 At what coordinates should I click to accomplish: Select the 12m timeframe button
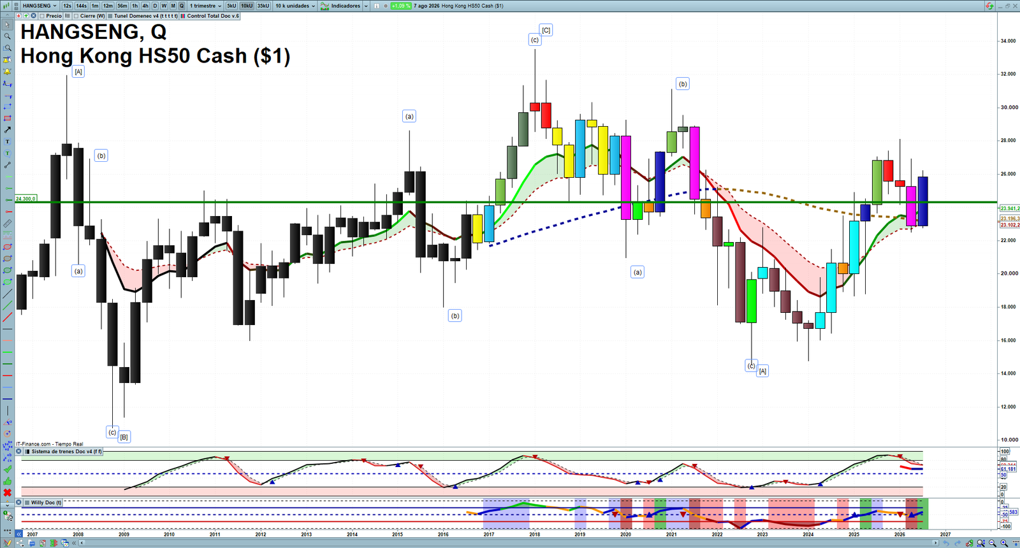pos(108,6)
